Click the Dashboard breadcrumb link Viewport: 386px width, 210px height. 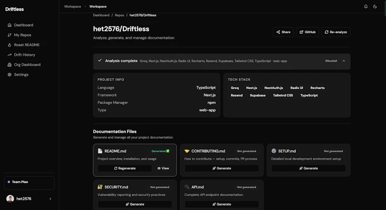101,15
